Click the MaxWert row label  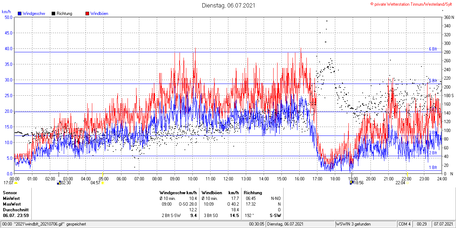pyautogui.click(x=12, y=204)
